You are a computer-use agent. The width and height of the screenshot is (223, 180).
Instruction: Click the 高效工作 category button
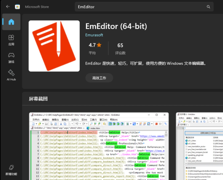point(99,78)
